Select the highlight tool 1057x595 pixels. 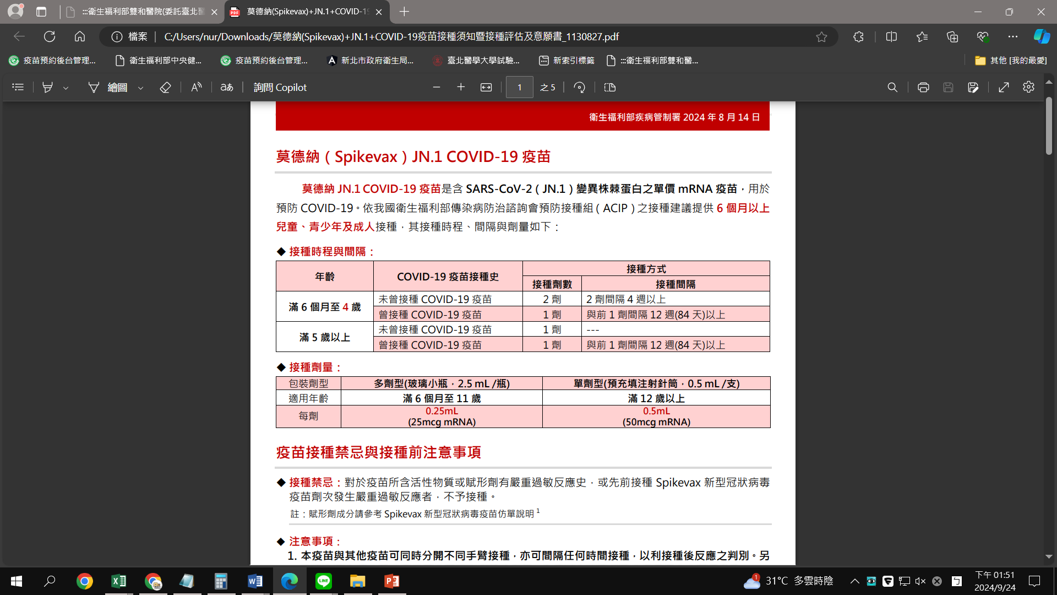point(48,87)
